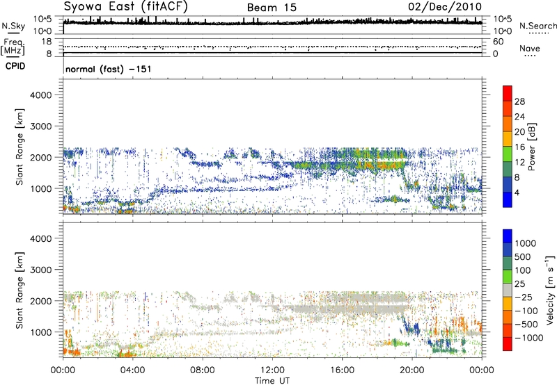The height and width of the screenshot is (385, 557).
Task: Click the 'Beam 15' label
Action: (x=272, y=8)
